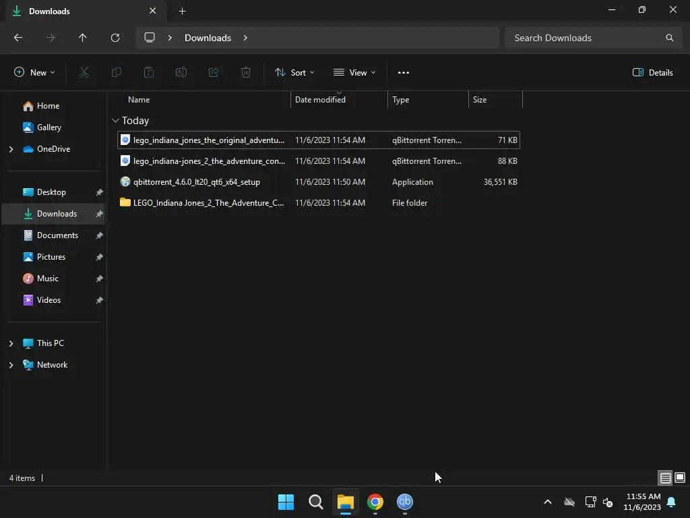Select qbittorrent_4.6.0_lt20_qt6_x64_setup application
The height and width of the screenshot is (518, 690).
pyautogui.click(x=319, y=182)
